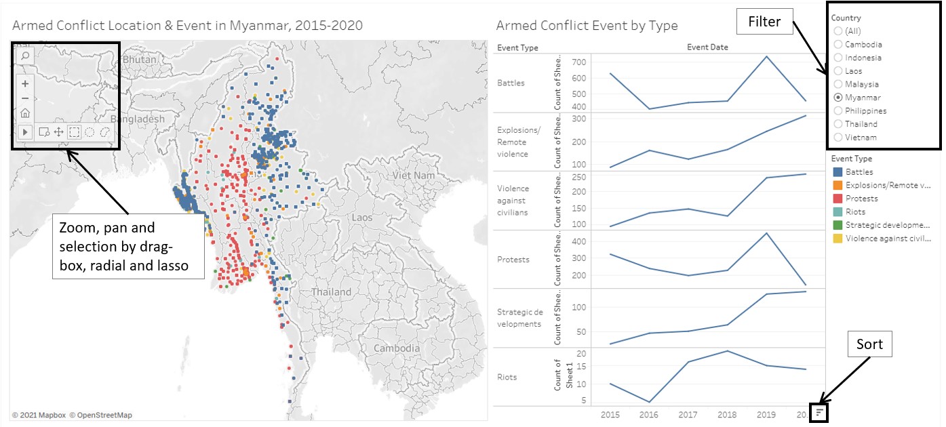
Task: Open the 2021 Mapbox link
Action: tap(41, 415)
